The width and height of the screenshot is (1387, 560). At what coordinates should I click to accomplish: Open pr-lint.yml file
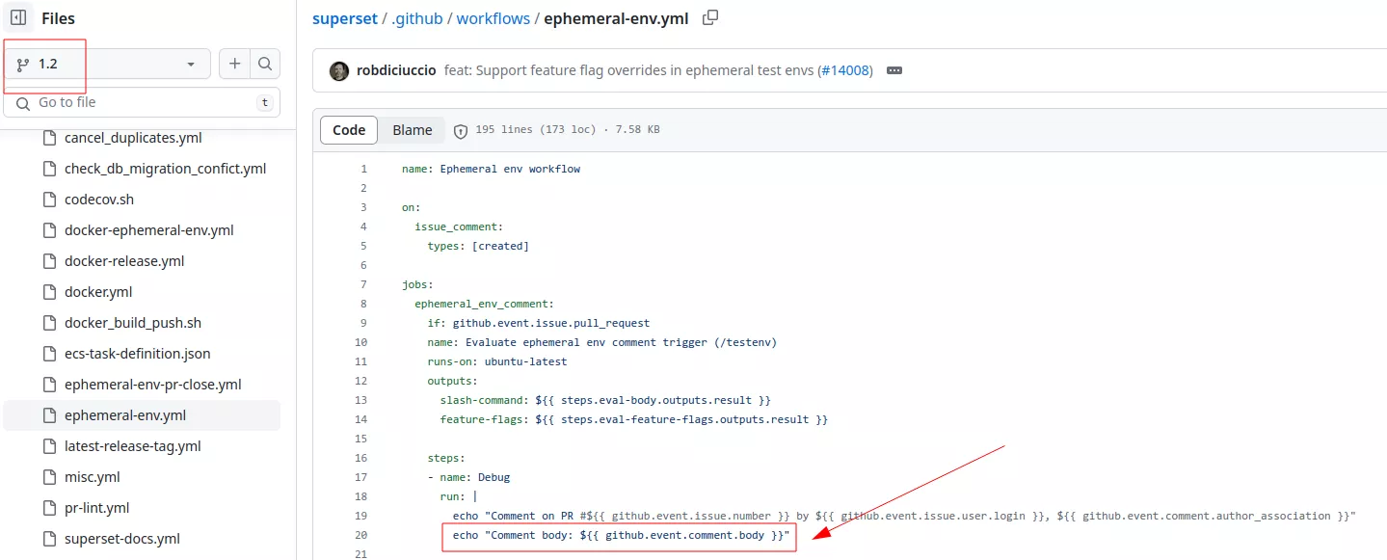click(x=96, y=508)
